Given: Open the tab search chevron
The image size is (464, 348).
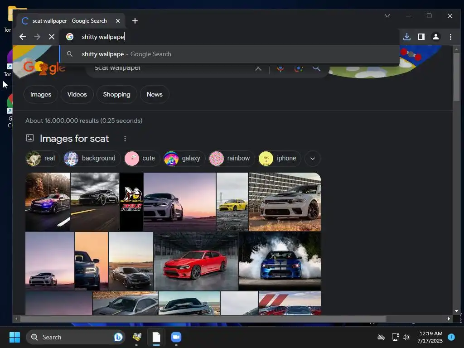Looking at the screenshot, I should [387, 16].
